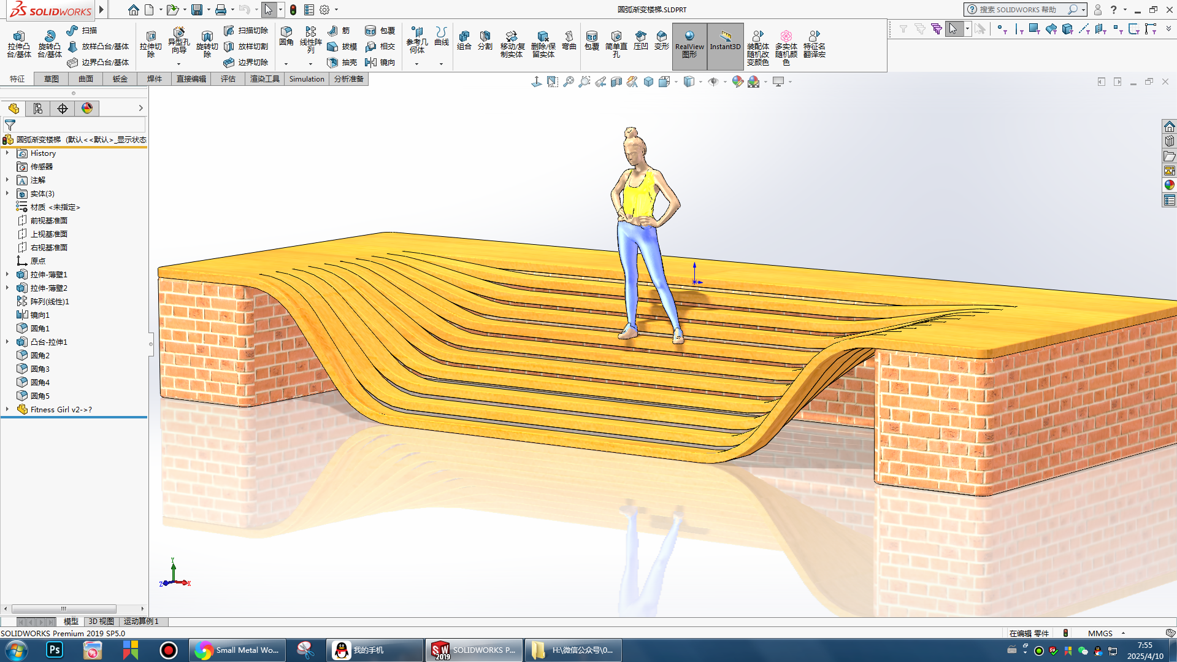
Task: Expand the 实体(3) solid bodies folder
Action: pos(7,193)
